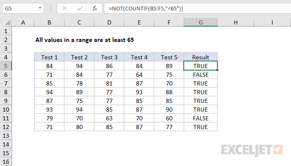291x166 pixels.
Task: Click the cell with 88 in Test 5
Action: 169,92
